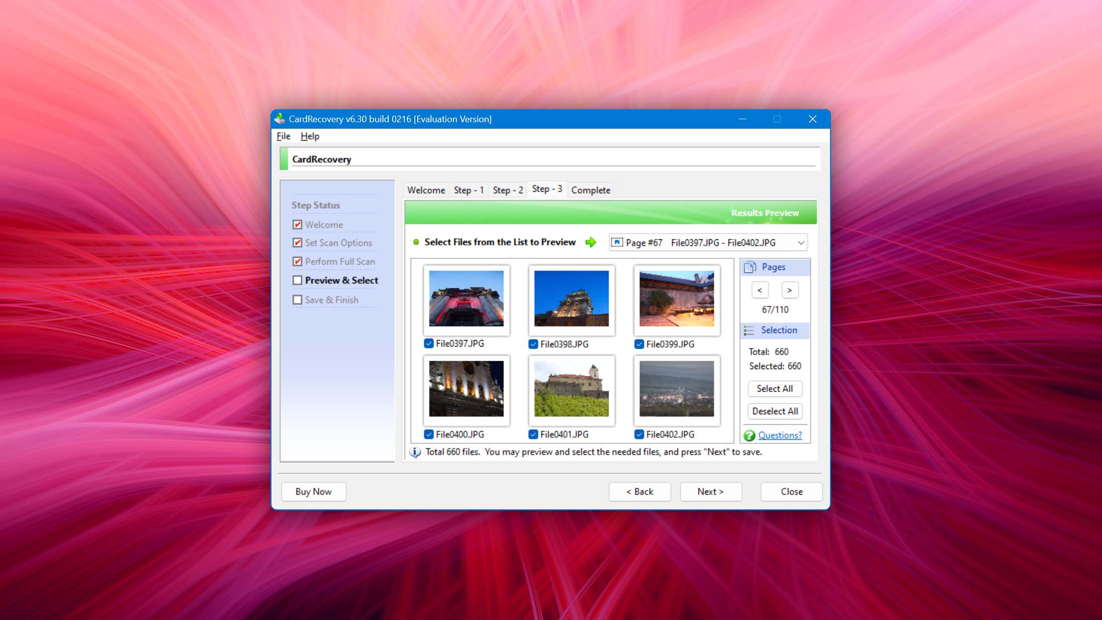Switch to the Step - 2 tab
Screen dimensions: 1102x620
tap(508, 190)
